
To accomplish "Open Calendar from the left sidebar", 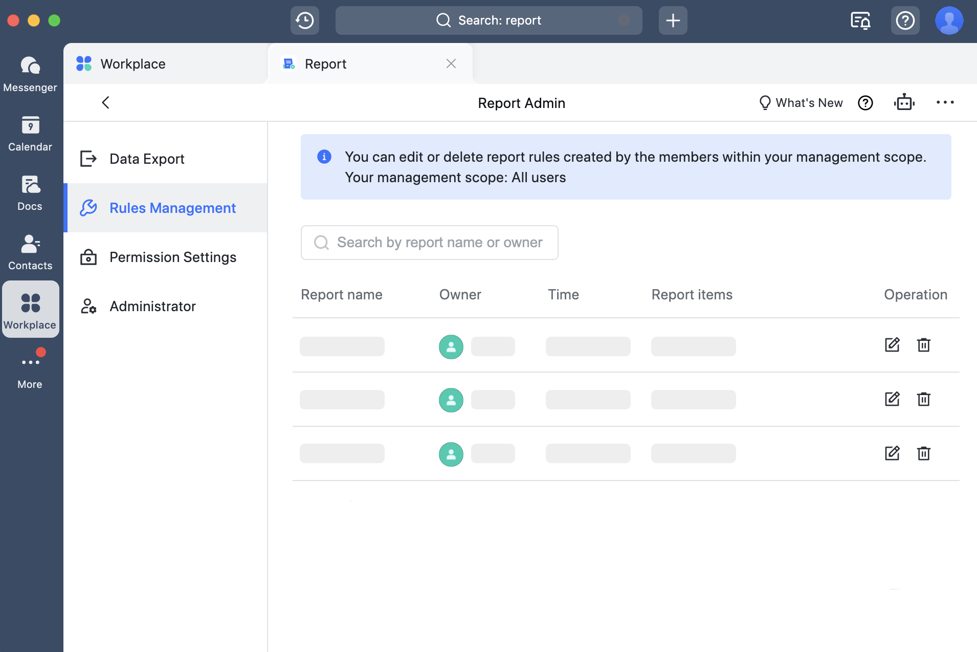I will (x=30, y=133).
